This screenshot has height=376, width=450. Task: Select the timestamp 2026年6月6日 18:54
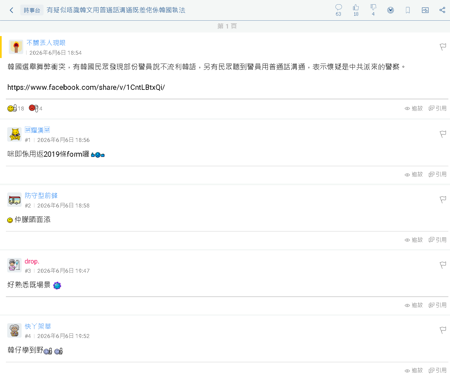(56, 53)
